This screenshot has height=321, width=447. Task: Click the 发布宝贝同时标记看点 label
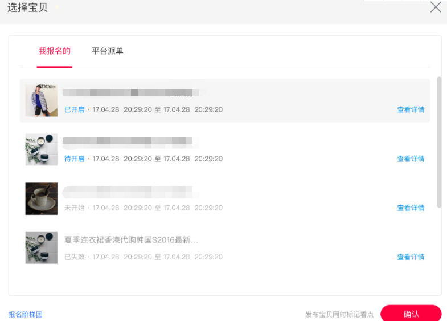click(x=339, y=315)
